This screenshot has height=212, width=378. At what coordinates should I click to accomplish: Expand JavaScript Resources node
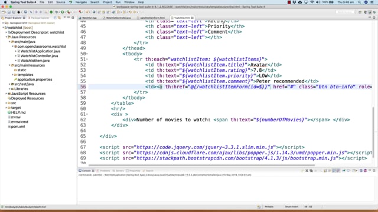pos(6,94)
